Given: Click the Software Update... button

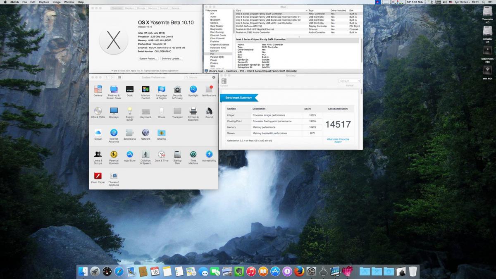Looking at the screenshot, I should pyautogui.click(x=172, y=59).
